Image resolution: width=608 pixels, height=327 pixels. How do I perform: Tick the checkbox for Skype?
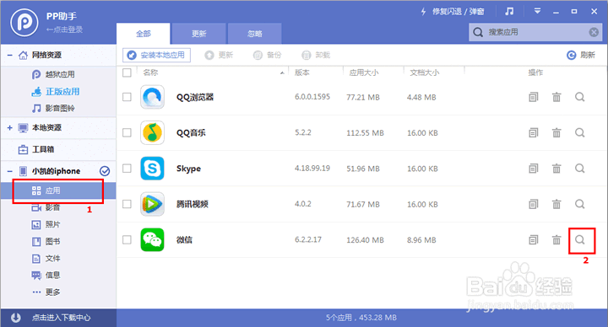click(127, 169)
